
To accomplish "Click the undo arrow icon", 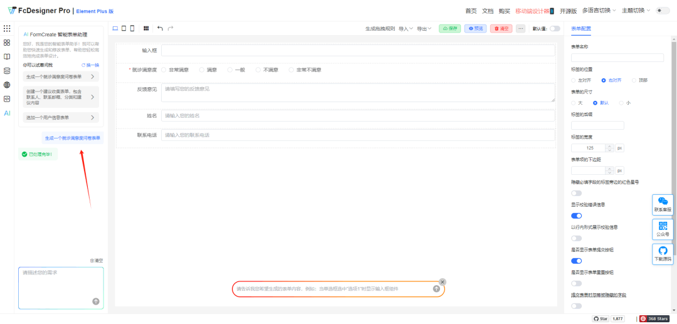I will click(160, 28).
